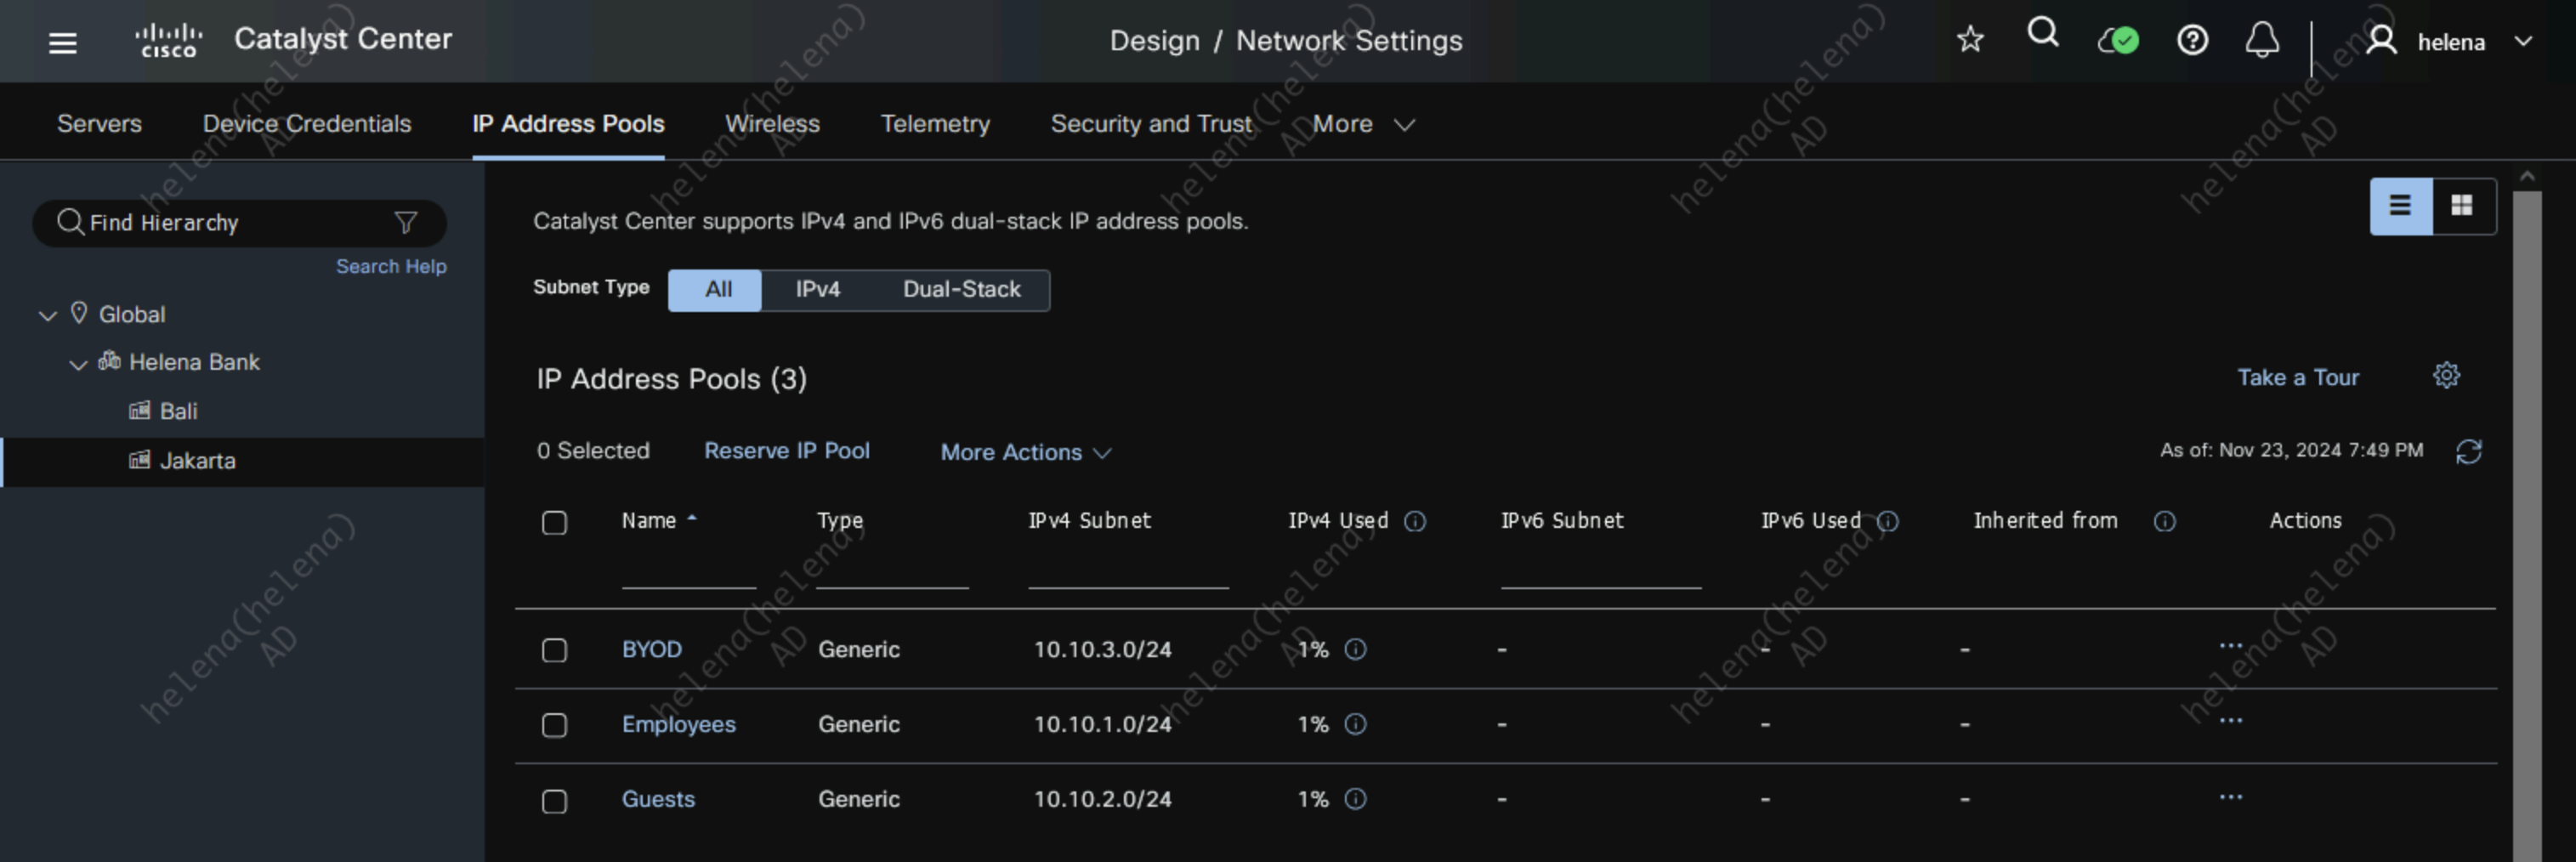Screen dimensions: 2576x862
Task: Collapse the Helena Bank tree node
Action: pos(78,364)
